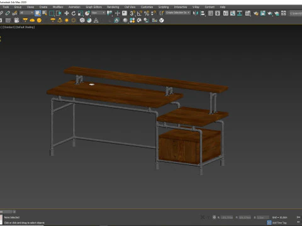Image resolution: width=302 pixels, height=226 pixels.
Task: Toggle Keyboard Shortcut Override
Action: (x=125, y=13)
